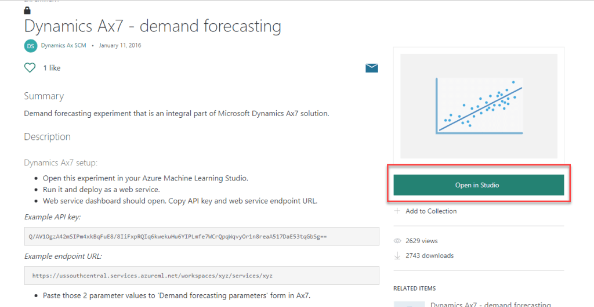Click the Summary heading

point(44,96)
